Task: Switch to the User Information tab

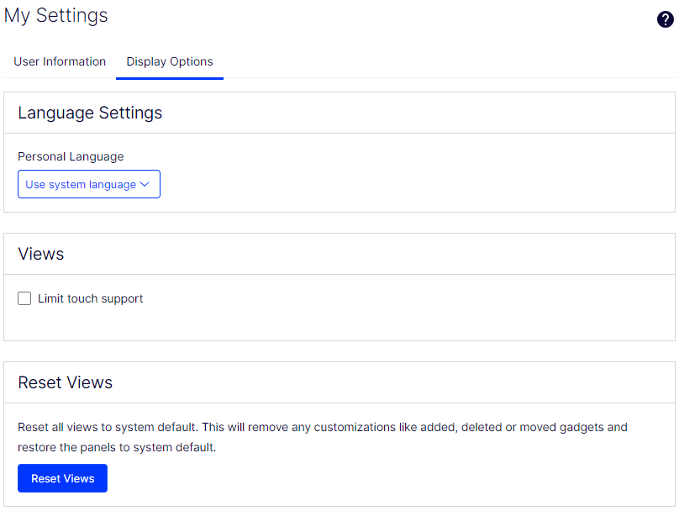Action: point(60,61)
